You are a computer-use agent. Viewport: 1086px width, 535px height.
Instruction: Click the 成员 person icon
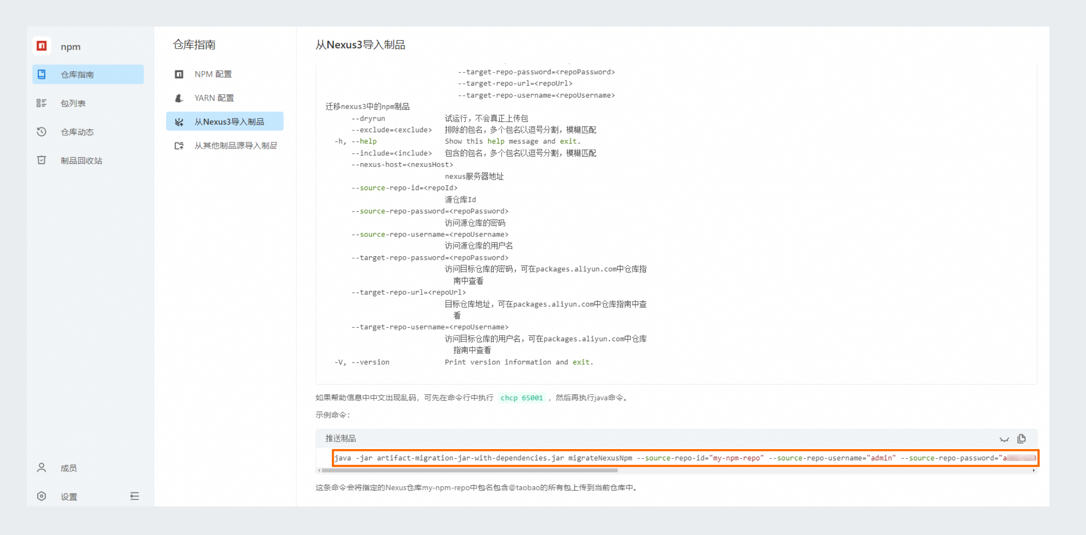click(x=41, y=467)
